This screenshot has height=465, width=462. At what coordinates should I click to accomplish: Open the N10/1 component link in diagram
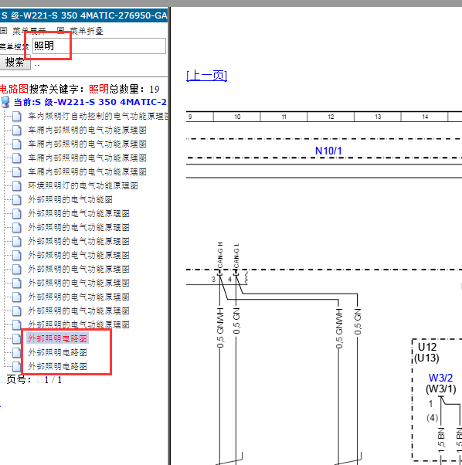click(328, 151)
